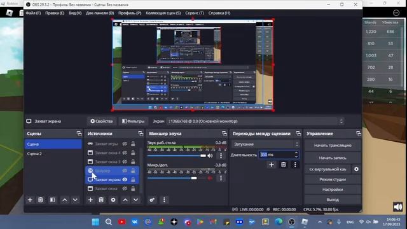Screen dimensions: 407x229
Task: Expand the Экран monitor dropdown
Action: click(x=256, y=121)
